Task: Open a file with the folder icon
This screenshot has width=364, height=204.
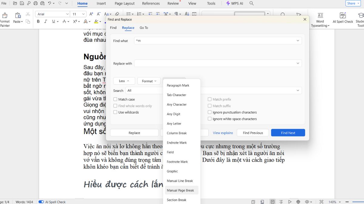Action: pyautogui.click(x=15, y=3)
